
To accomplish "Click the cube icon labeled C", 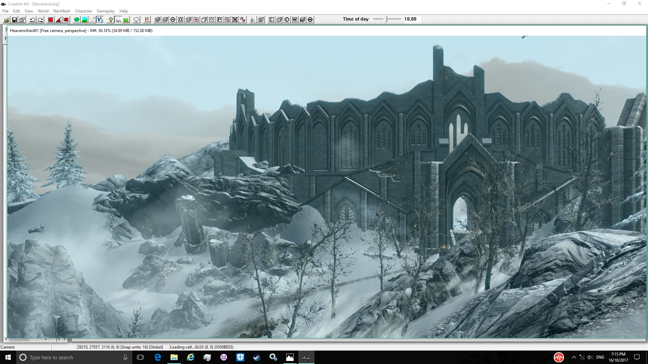I will 279,20.
